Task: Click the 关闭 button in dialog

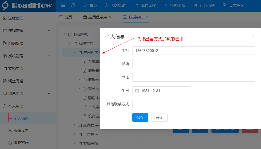Action: point(160,117)
